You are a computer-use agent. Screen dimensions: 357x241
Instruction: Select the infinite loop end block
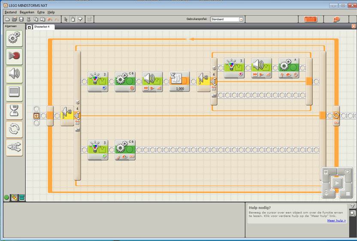[336, 116]
